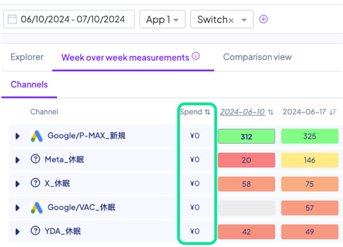Click the calendar icon in date field
The image size is (343, 247).
12,19
